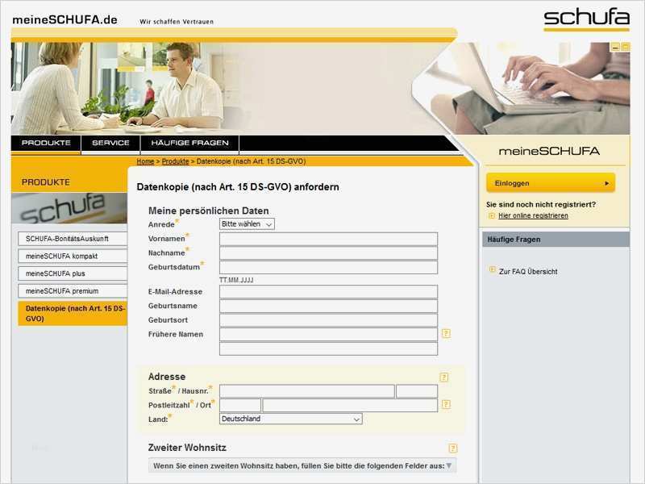Open the SERVICE menu

(x=110, y=143)
